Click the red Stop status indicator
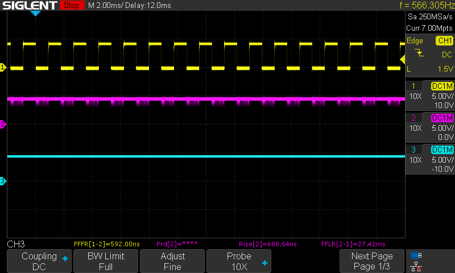This screenshot has width=455, height=273. click(72, 5)
